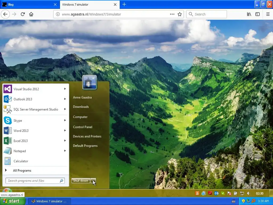Open Control Panel
The image size is (273, 205).
[x=83, y=127]
